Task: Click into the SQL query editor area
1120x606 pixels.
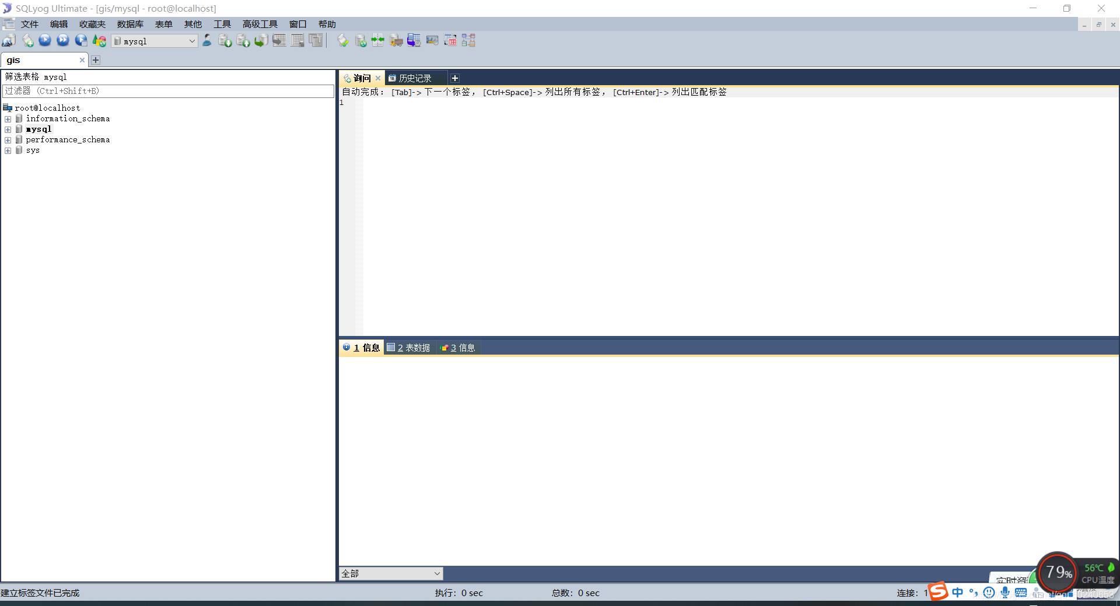Action: (x=740, y=216)
